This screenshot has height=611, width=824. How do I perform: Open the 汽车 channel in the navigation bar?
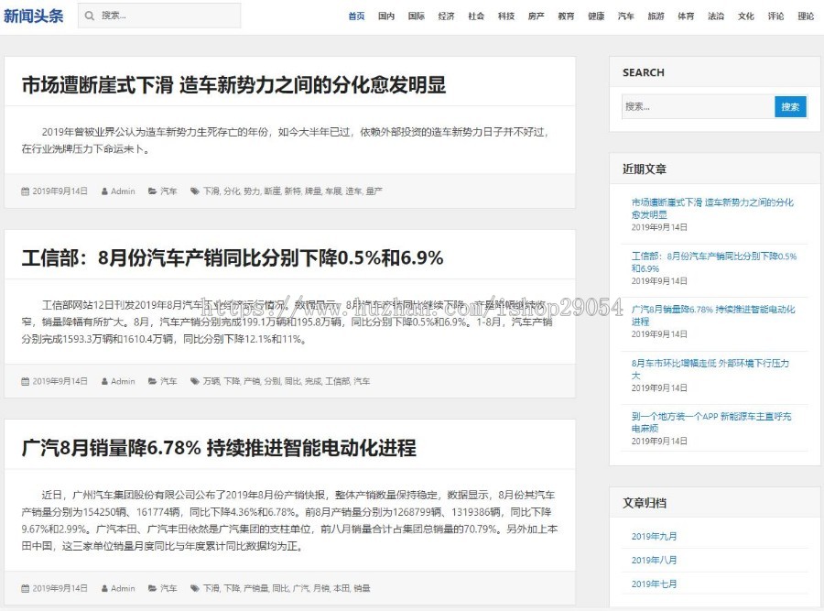click(x=625, y=16)
